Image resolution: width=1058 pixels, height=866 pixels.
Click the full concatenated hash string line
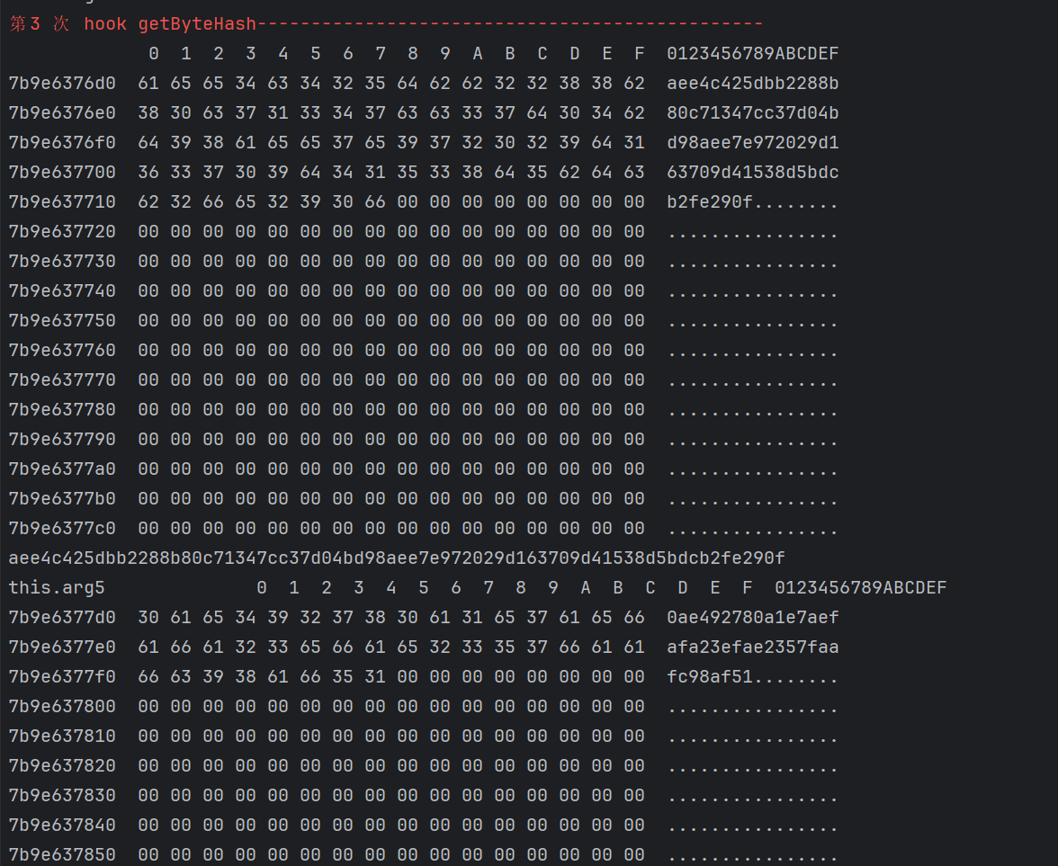396,558
